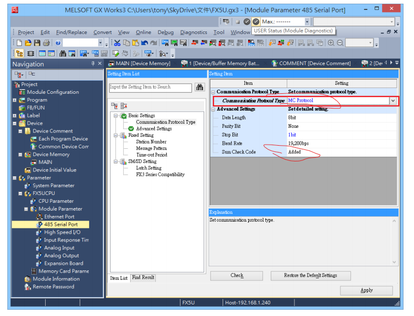Image resolution: width=414 pixels, height=316 pixels.
Task: Click the Print icon in the toolbar
Action: [x=46, y=43]
